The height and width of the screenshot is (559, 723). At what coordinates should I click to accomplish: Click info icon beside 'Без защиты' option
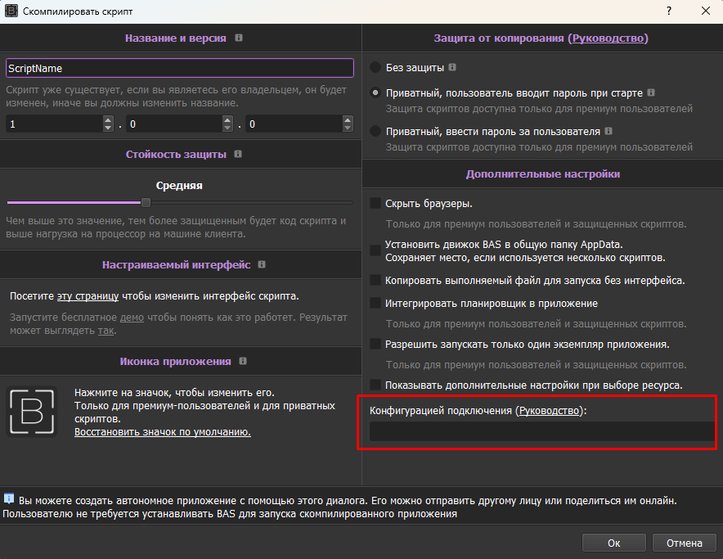[x=452, y=67]
